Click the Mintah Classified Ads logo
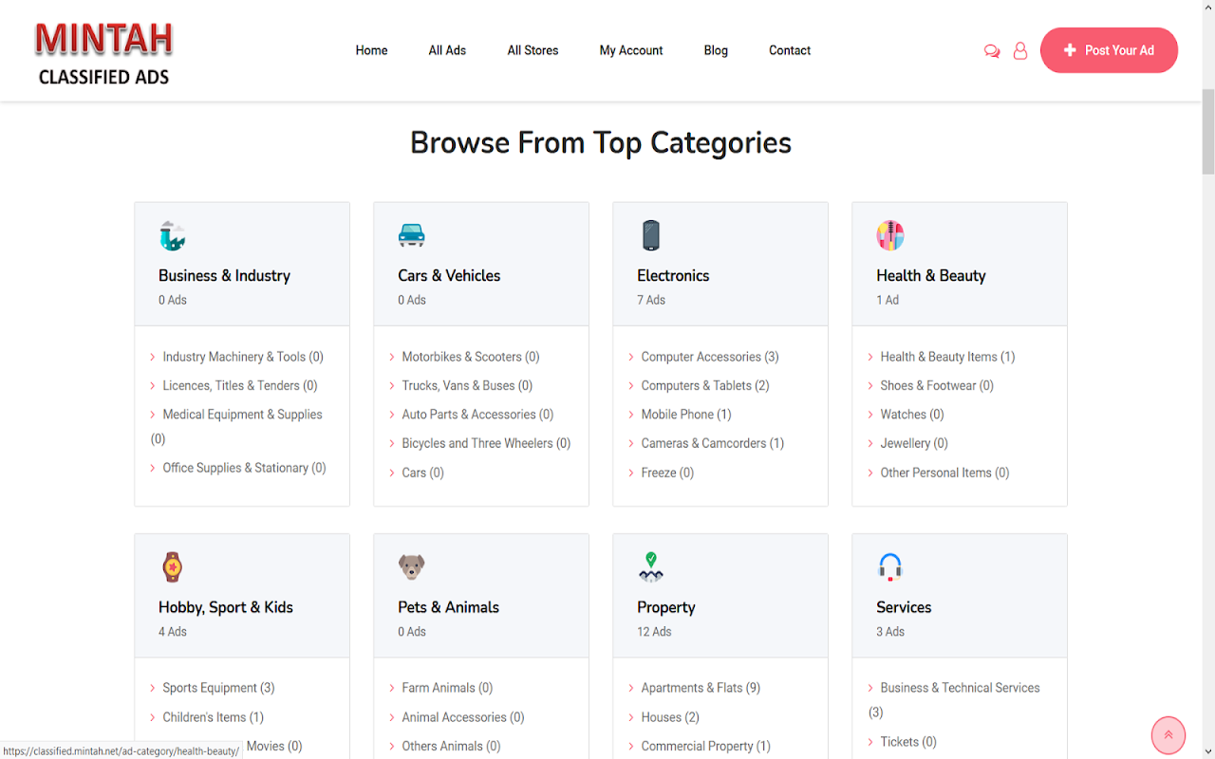The width and height of the screenshot is (1215, 759). point(103,53)
